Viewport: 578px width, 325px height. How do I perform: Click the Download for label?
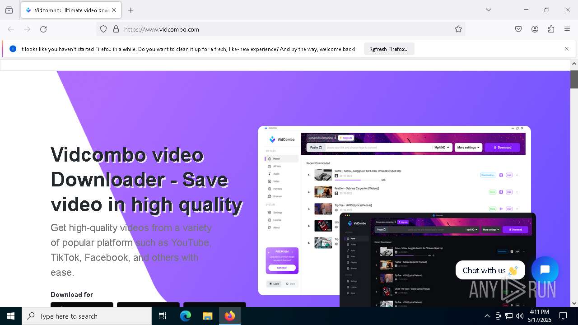72,295
